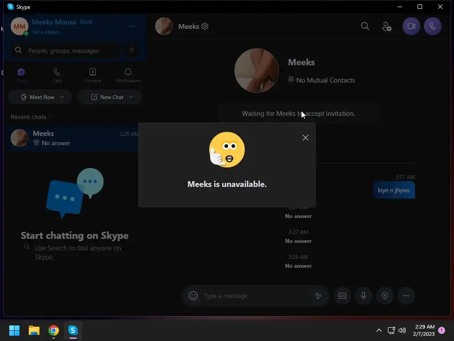Expand the Recent chats filter chevron
The width and height of the screenshot is (454, 341).
pos(50,117)
